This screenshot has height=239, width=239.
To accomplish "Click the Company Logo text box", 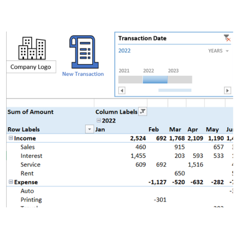I will click(31, 67).
